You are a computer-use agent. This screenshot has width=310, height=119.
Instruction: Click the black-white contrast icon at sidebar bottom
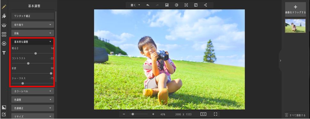4,107
